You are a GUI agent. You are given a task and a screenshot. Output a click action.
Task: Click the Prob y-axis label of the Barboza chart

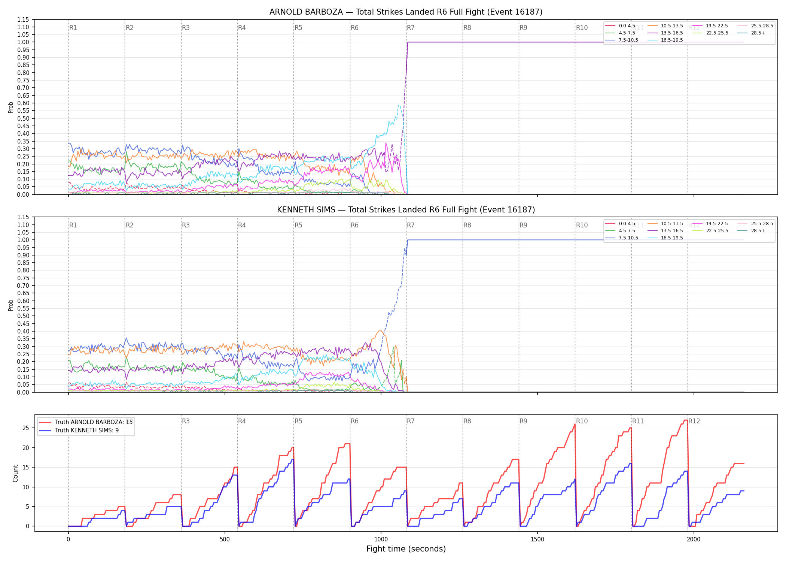point(11,107)
